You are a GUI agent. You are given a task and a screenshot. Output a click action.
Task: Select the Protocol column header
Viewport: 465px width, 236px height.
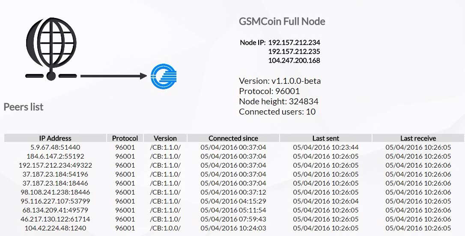point(125,138)
